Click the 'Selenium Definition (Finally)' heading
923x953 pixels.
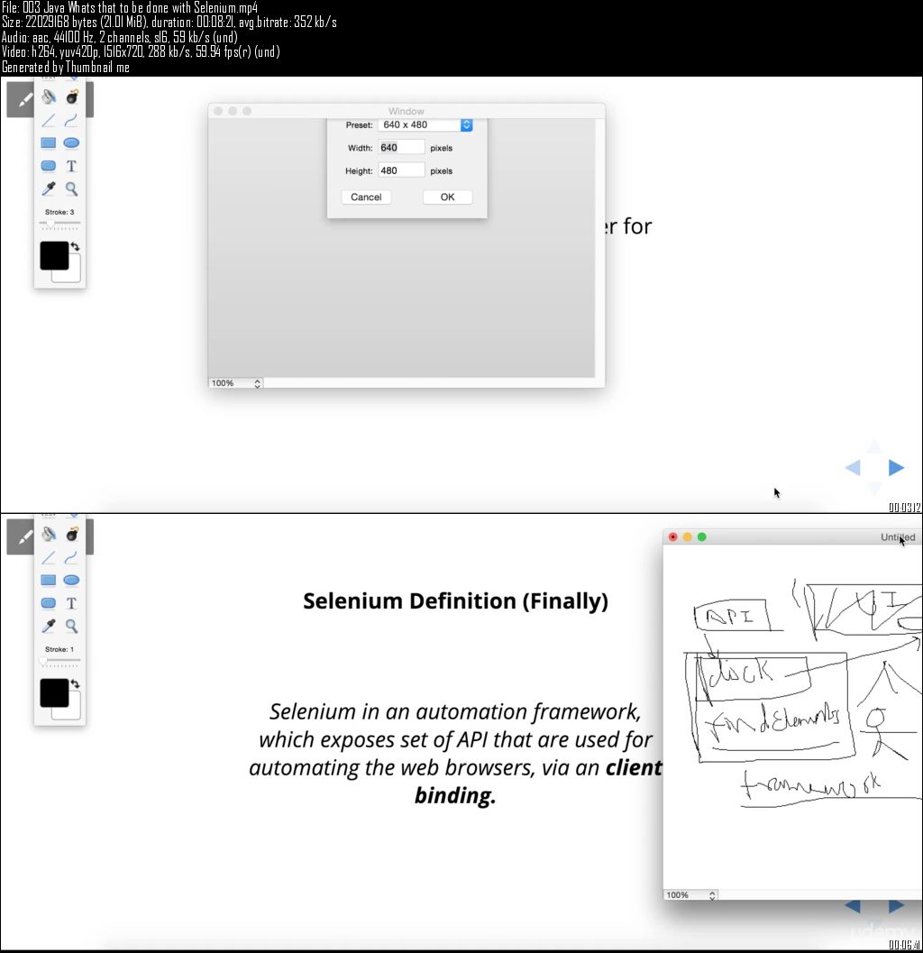(456, 601)
